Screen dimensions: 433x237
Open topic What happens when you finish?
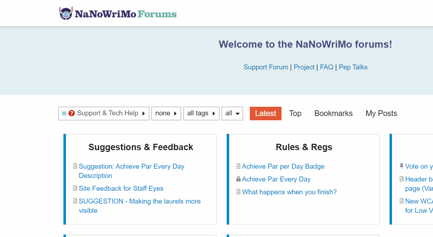click(289, 192)
